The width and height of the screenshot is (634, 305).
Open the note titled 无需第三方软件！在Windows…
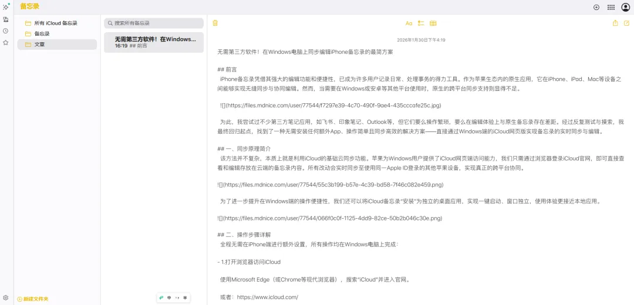click(x=154, y=42)
